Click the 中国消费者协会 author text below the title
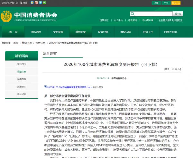This screenshot has height=158, width=193. (x=119, y=78)
